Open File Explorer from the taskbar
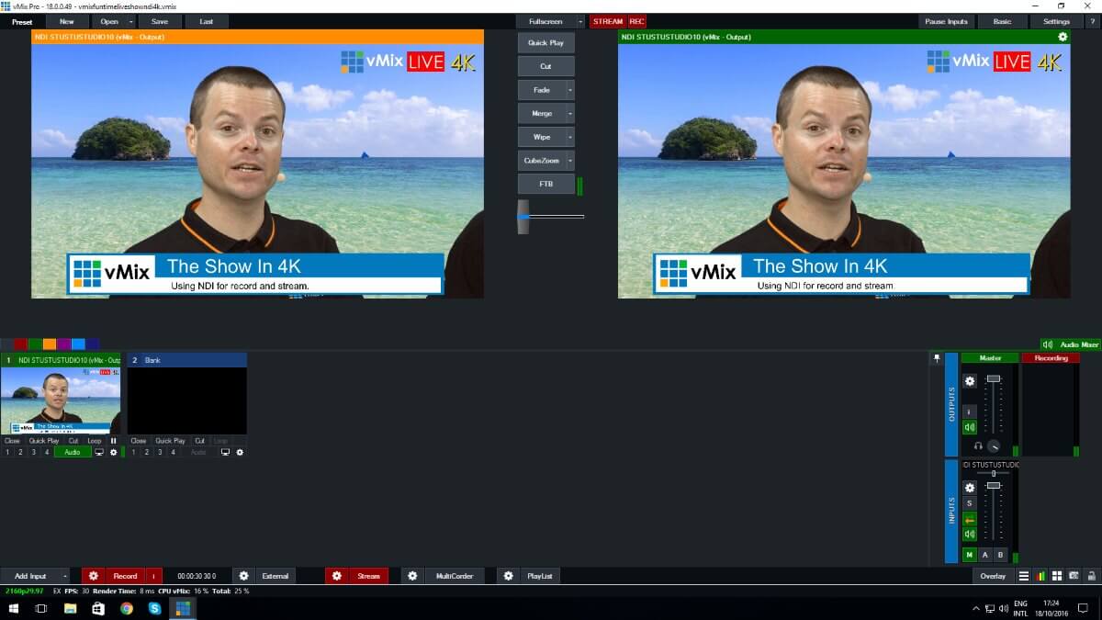This screenshot has height=620, width=1102. [70, 608]
